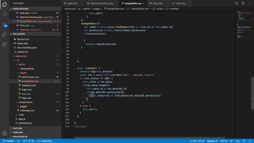Image resolution: width=254 pixels, height=143 pixels.
Task: Open the Extensions view
Action: [x=4, y=44]
